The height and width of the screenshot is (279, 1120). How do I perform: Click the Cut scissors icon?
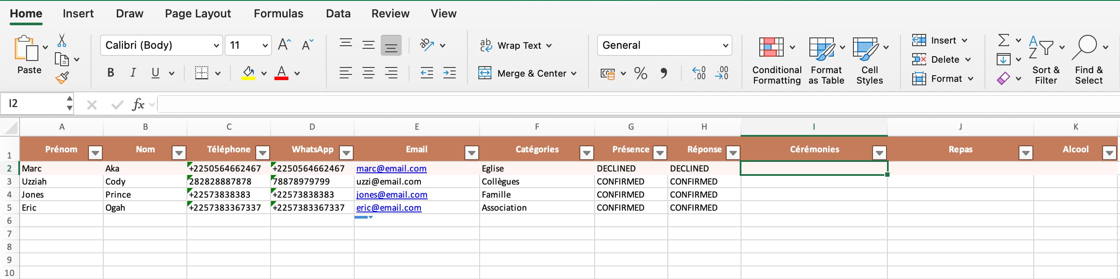pyautogui.click(x=62, y=40)
